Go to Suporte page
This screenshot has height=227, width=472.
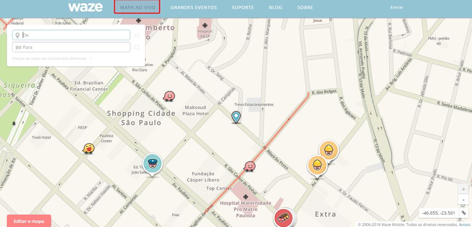click(x=242, y=7)
